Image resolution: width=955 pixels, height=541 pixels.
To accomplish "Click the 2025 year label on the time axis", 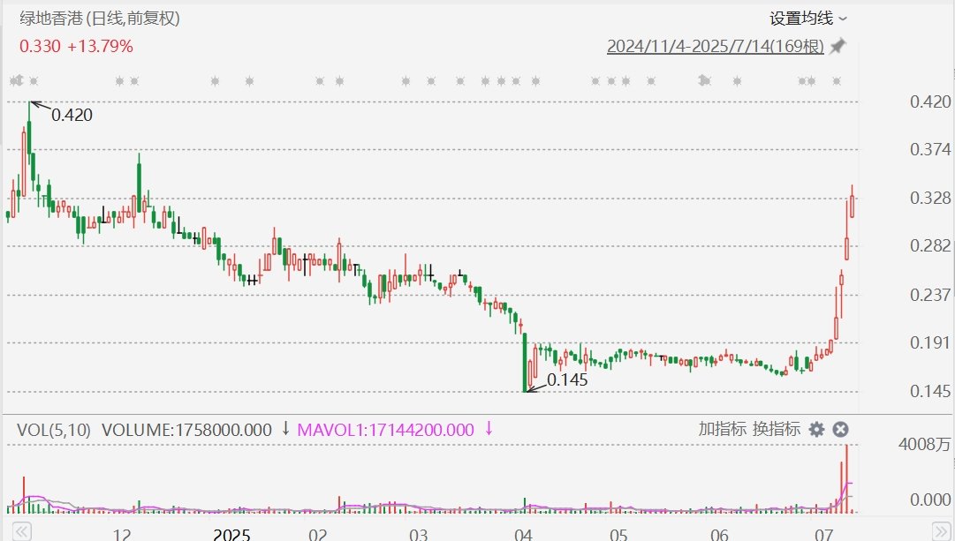I will (x=231, y=535).
